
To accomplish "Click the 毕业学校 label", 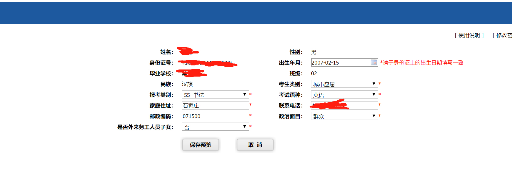I will click(161, 73).
